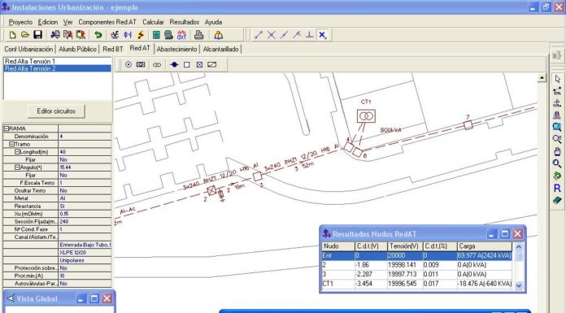Select the empty square node tool
566x313 pixels.
point(186,64)
